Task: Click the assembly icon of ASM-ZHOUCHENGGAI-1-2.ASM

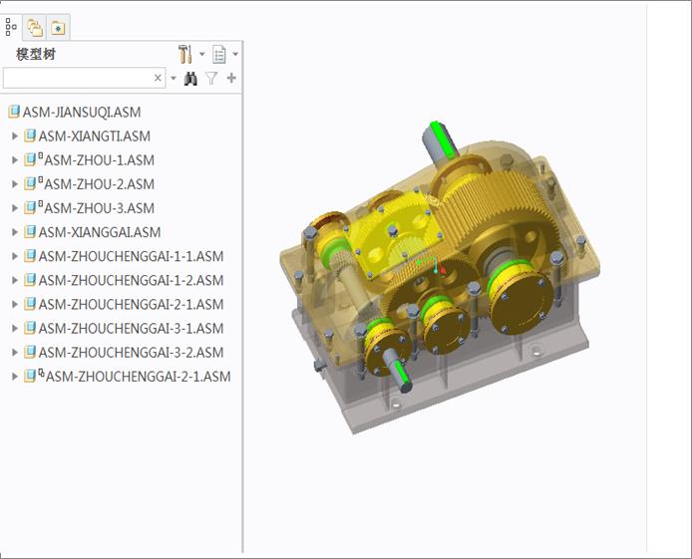Action: point(30,279)
